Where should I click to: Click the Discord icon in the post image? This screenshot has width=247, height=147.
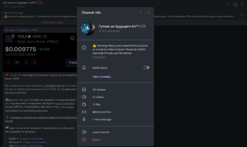tap(17, 63)
